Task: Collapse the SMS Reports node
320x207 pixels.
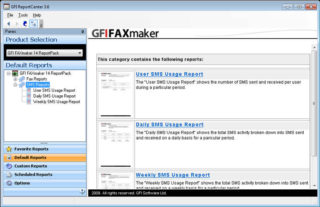Action: tap(15, 85)
